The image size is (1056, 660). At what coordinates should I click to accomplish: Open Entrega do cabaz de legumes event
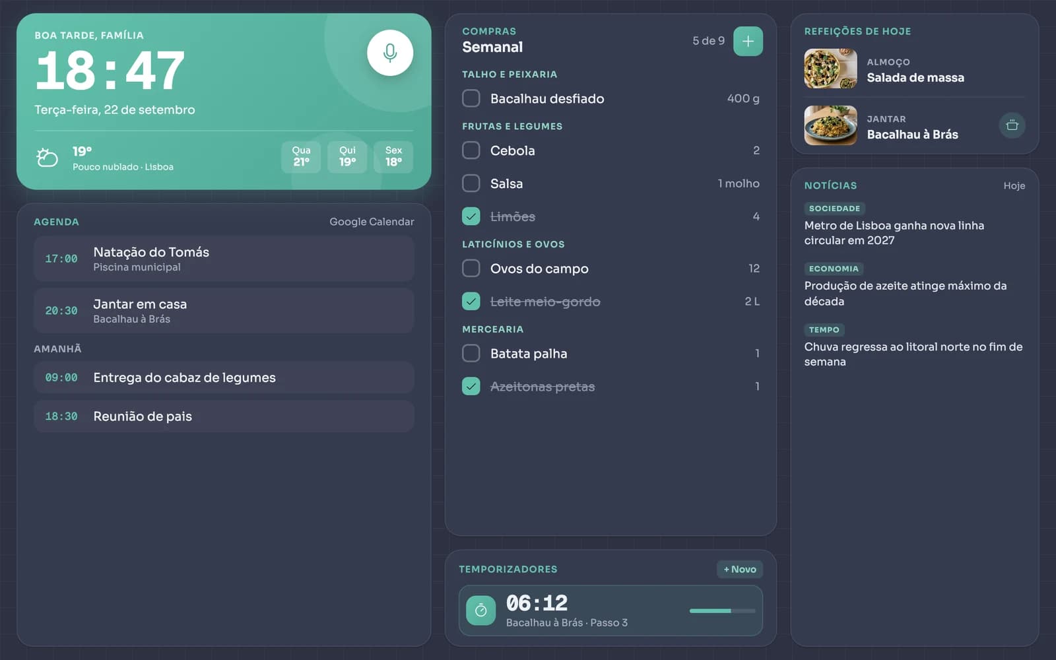[224, 378]
